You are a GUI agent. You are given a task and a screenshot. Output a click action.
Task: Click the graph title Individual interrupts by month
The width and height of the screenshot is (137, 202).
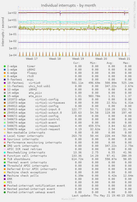(68, 6)
